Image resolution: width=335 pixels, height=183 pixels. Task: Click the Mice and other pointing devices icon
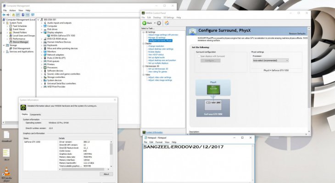click(45, 48)
